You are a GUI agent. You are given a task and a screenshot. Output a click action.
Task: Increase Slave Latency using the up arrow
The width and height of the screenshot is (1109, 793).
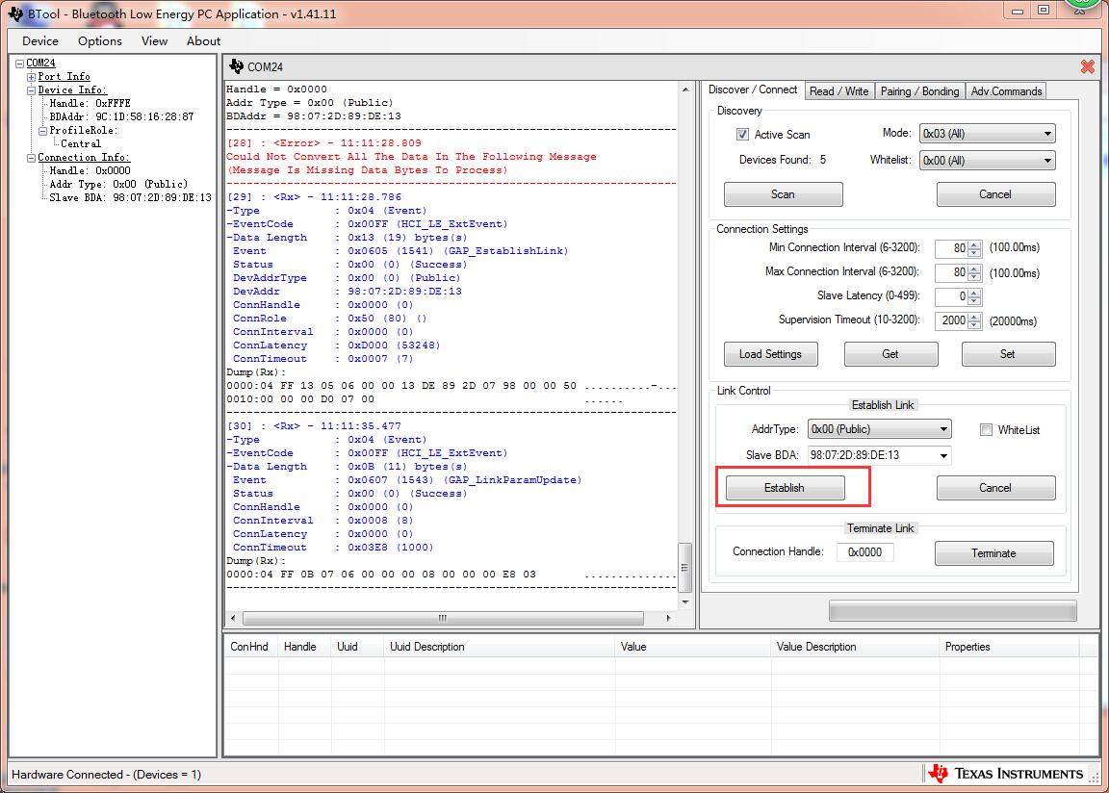[x=975, y=293]
